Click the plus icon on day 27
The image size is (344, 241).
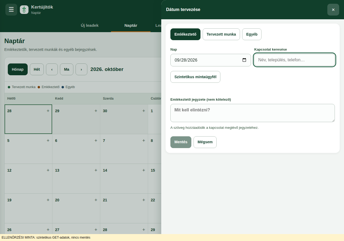[x=96, y=229]
